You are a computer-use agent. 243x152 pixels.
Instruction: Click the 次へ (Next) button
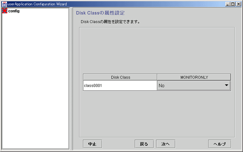pyautogui.click(x=166, y=144)
